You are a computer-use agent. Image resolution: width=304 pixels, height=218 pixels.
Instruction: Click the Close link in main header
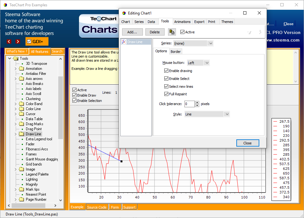coord(288,24)
